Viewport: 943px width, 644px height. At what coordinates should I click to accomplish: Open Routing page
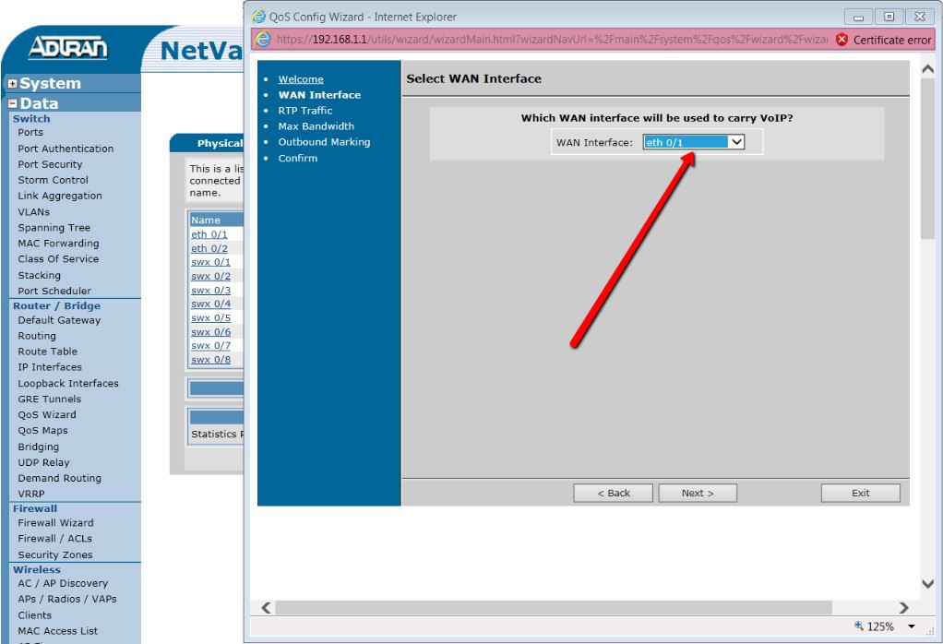coord(37,336)
